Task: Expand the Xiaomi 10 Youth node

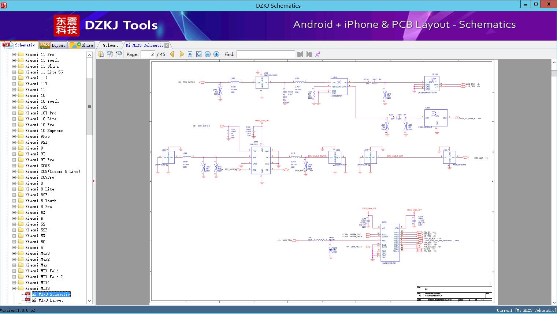Action: click(x=14, y=101)
